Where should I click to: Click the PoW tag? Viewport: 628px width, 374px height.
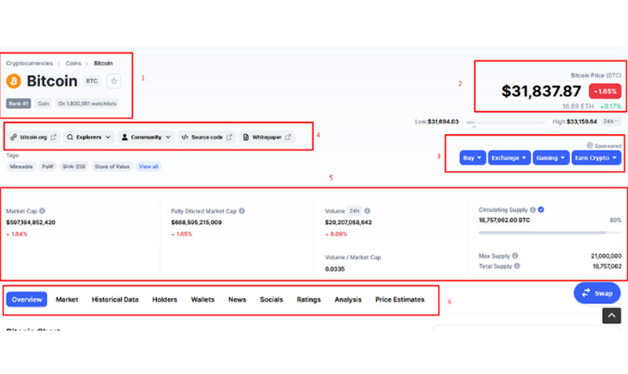tap(48, 166)
